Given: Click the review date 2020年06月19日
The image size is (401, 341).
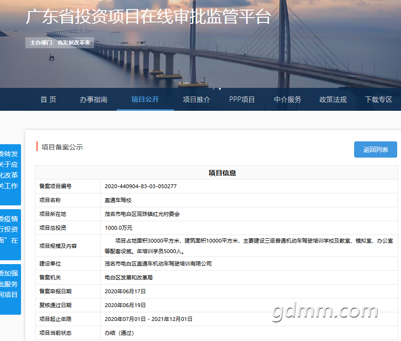Looking at the screenshot, I should click(125, 305).
